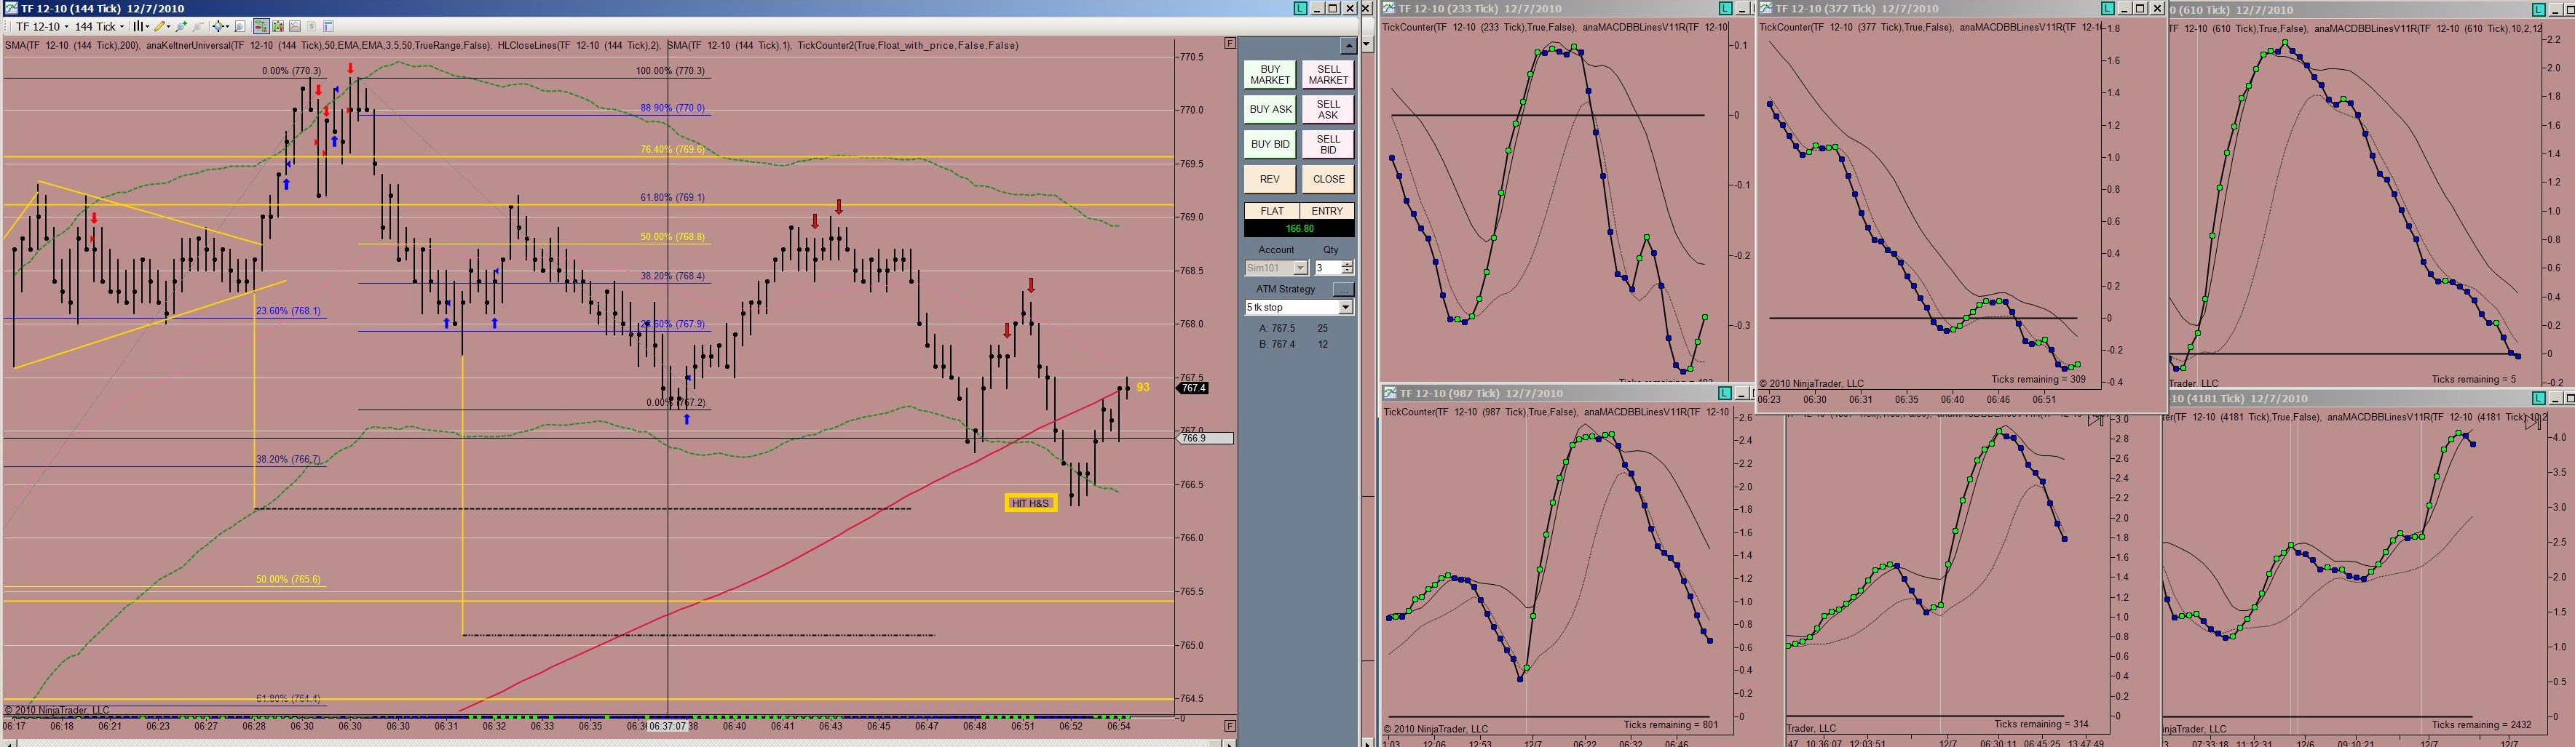Open the Sim101 account dropdown
Image resolution: width=2575 pixels, height=747 pixels.
(x=1275, y=268)
